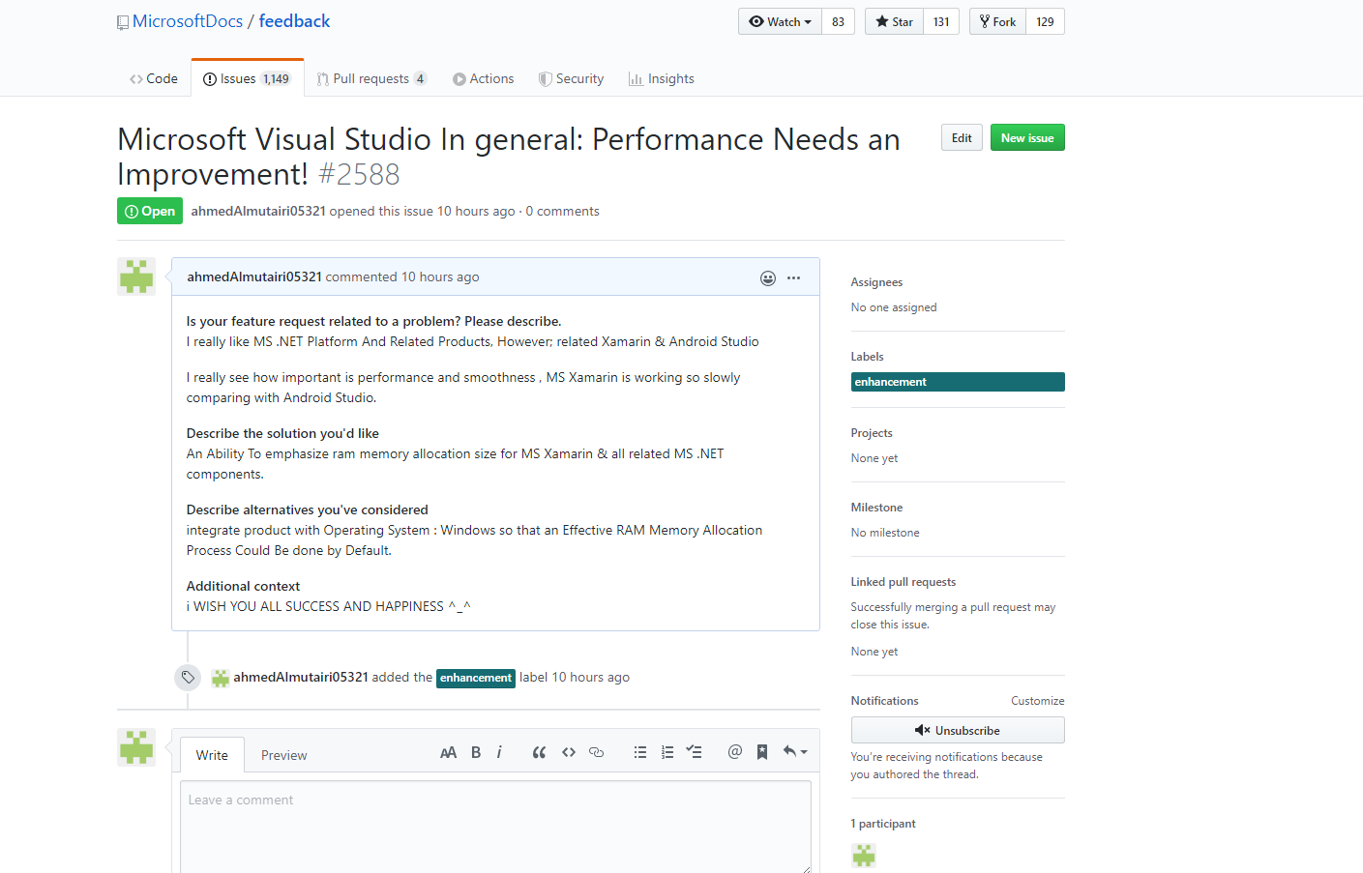
Task: Create a new issue
Action: [1027, 137]
